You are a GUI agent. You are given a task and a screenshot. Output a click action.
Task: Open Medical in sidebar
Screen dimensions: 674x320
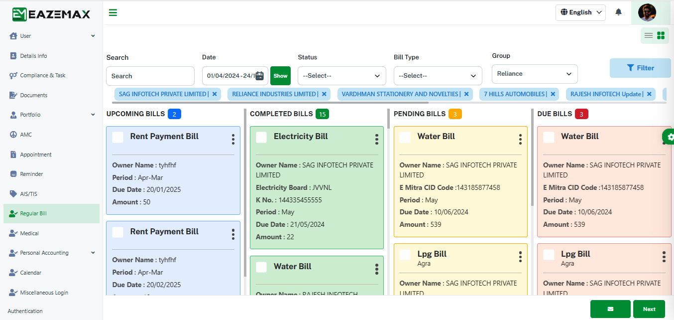coord(29,233)
